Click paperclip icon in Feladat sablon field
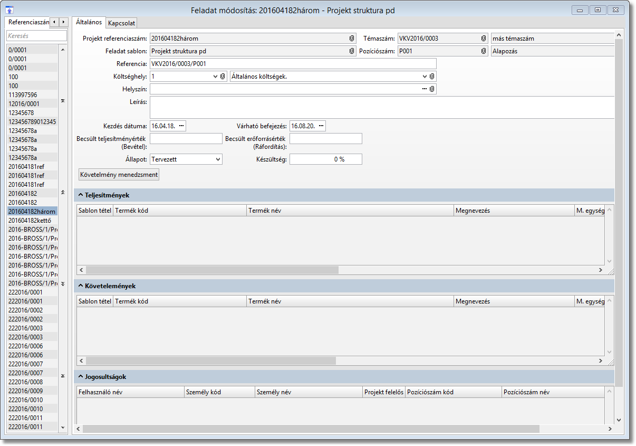Screen dimensions: 636x446 click(x=352, y=51)
